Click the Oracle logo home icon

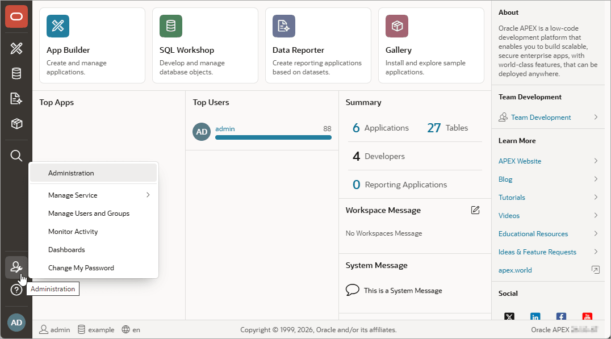tap(16, 16)
